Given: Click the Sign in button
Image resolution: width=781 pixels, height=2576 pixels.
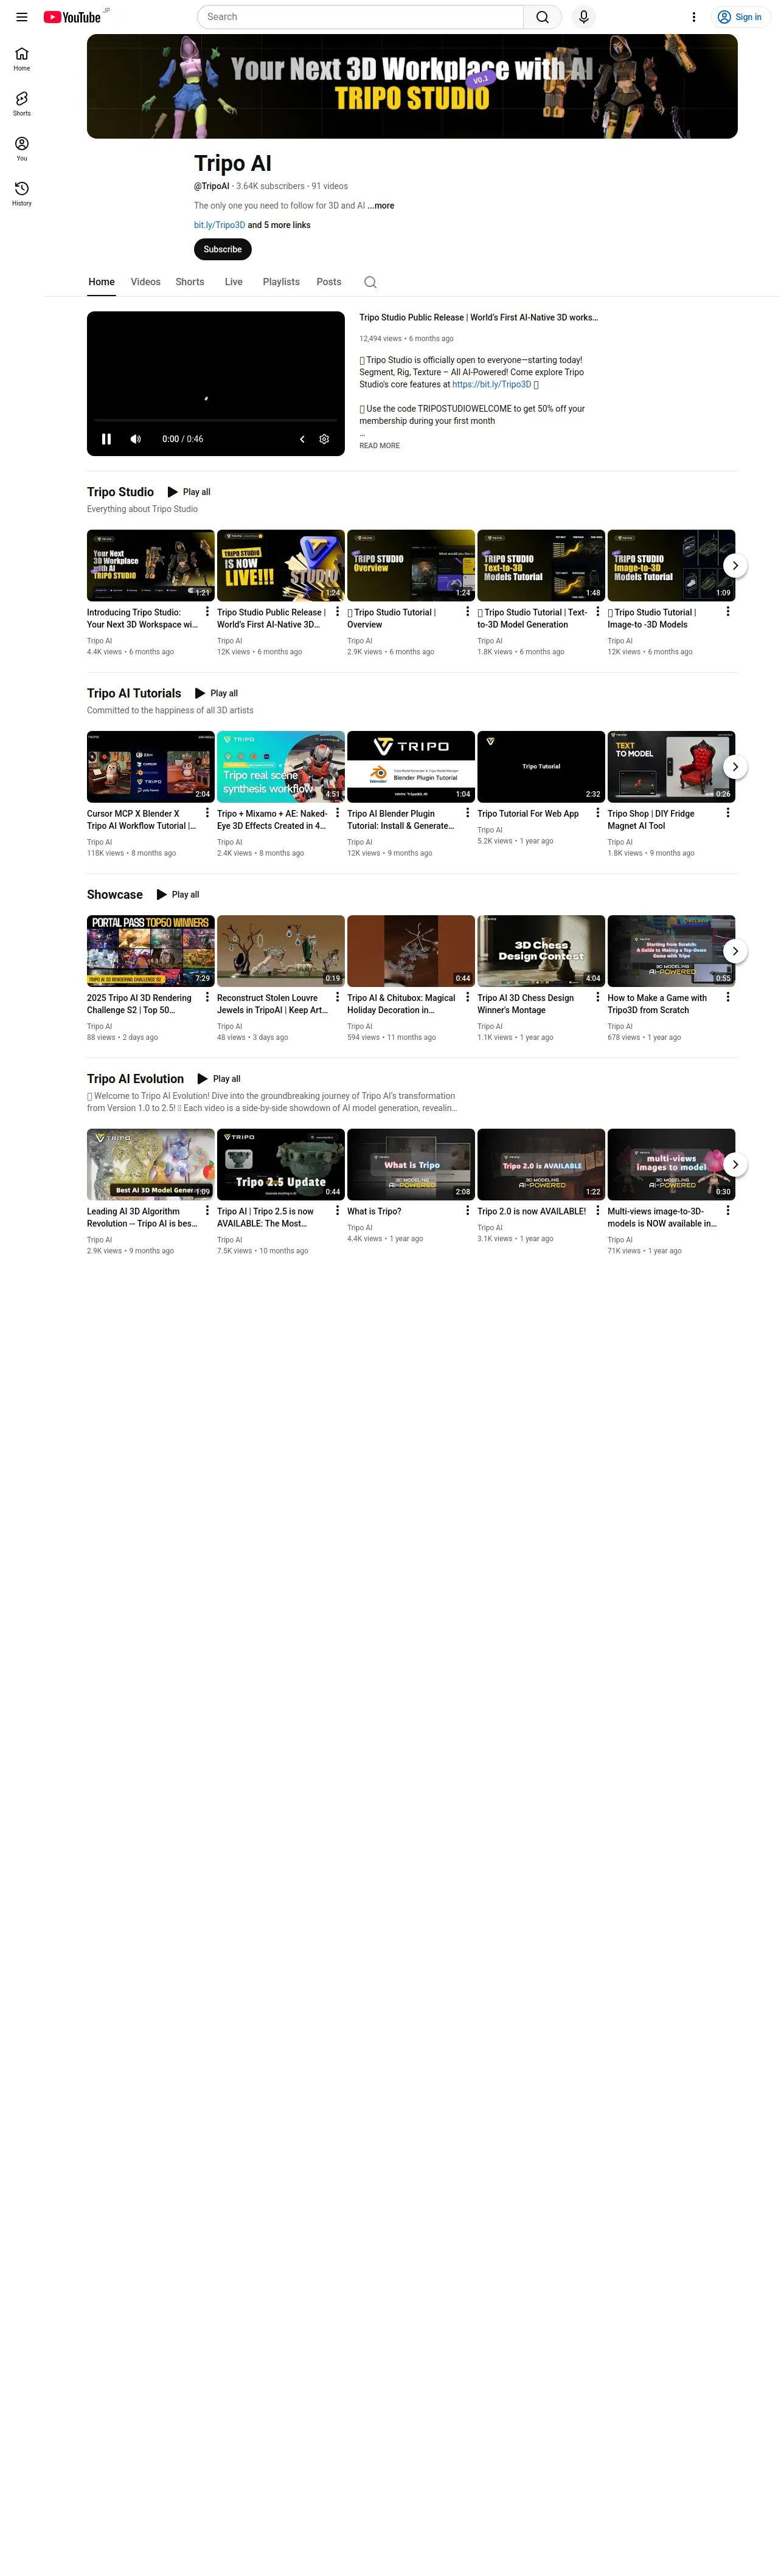Looking at the screenshot, I should tap(741, 17).
